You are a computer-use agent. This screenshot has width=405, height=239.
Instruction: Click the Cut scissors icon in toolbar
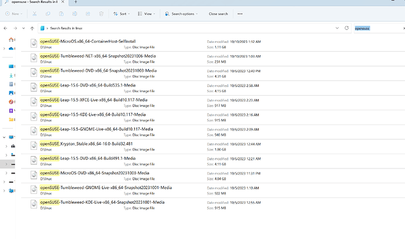(x=35, y=14)
